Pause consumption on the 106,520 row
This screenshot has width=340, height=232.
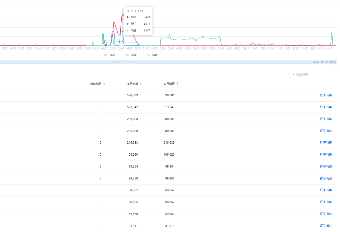click(326, 155)
